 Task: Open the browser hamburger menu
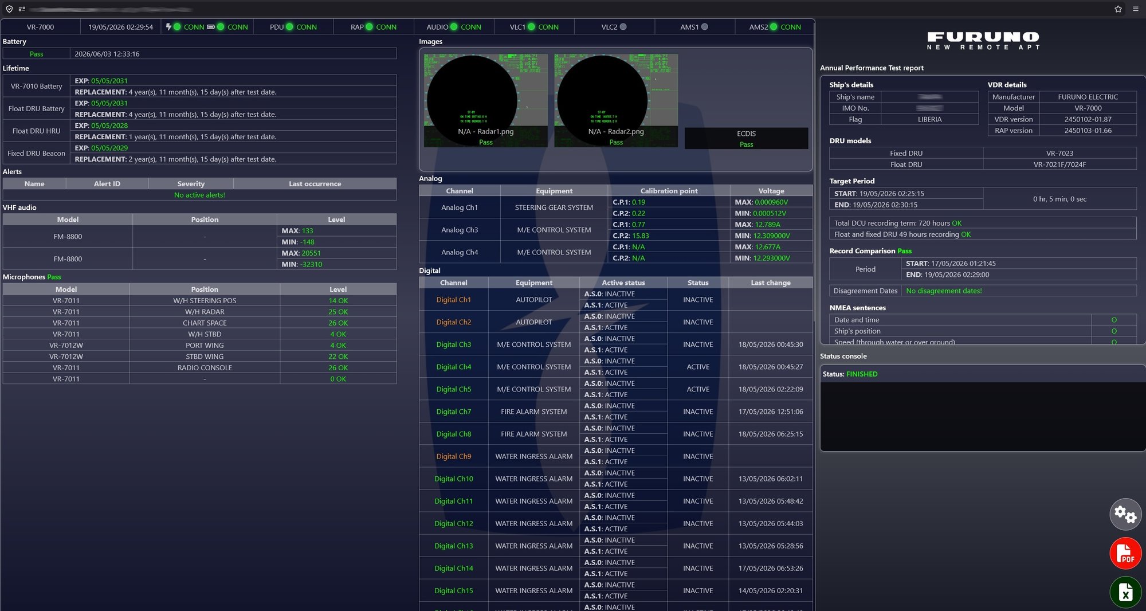tap(1135, 9)
